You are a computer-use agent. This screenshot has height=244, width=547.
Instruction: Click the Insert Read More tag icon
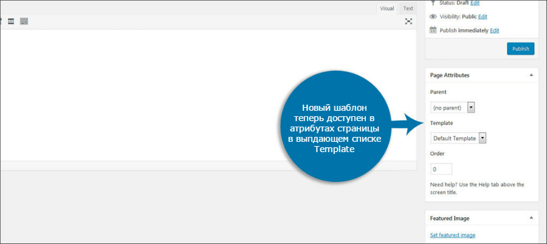(11, 21)
